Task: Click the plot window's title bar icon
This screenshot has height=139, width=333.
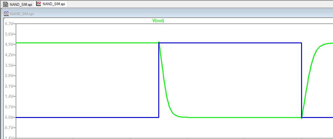Action: click(6, 14)
